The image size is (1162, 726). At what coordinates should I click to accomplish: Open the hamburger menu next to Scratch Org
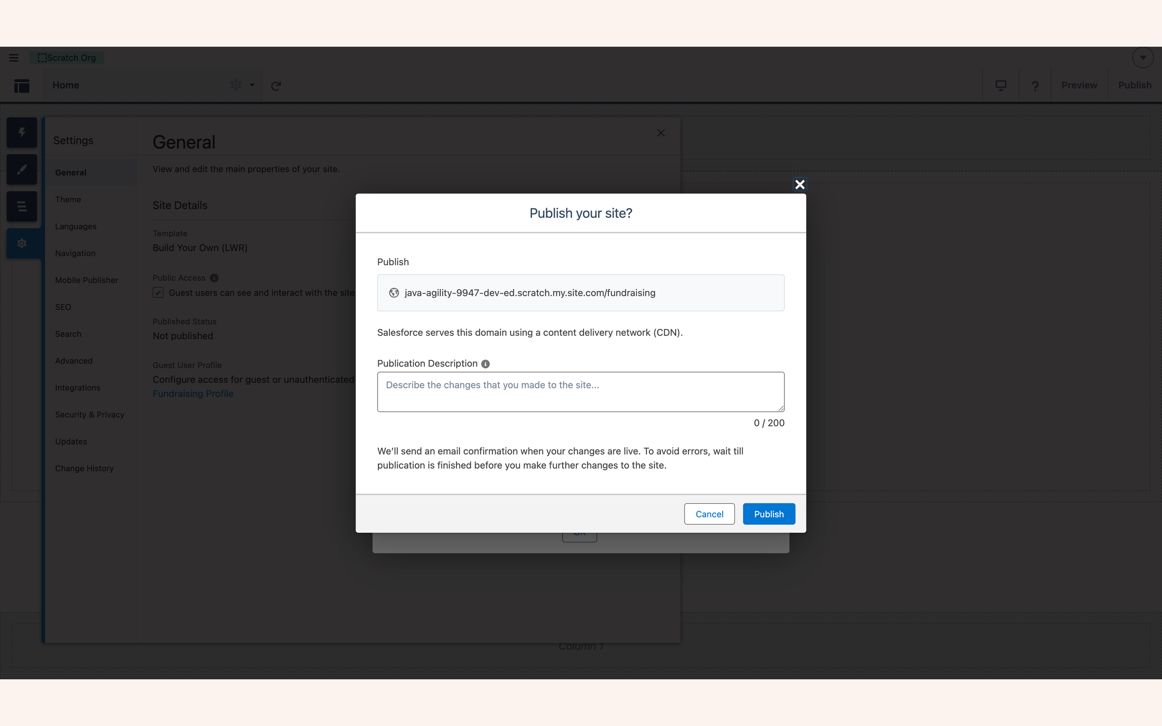tap(13, 58)
